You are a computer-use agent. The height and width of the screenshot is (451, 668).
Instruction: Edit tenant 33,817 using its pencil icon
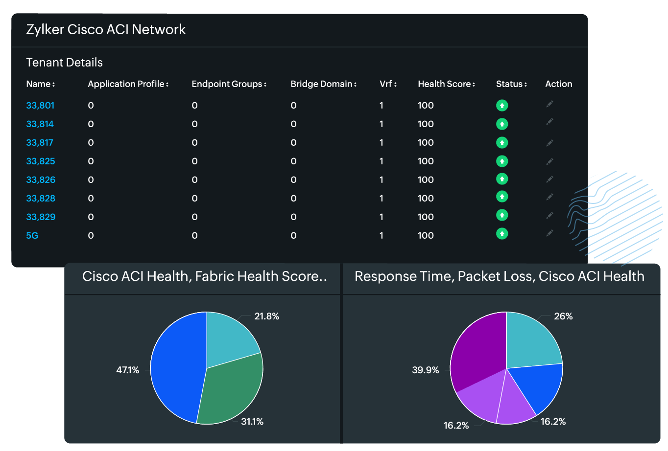pos(550,143)
